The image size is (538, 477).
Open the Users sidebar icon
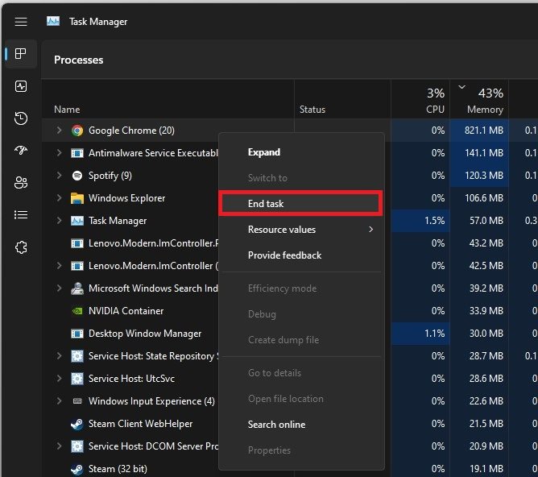[x=21, y=183]
